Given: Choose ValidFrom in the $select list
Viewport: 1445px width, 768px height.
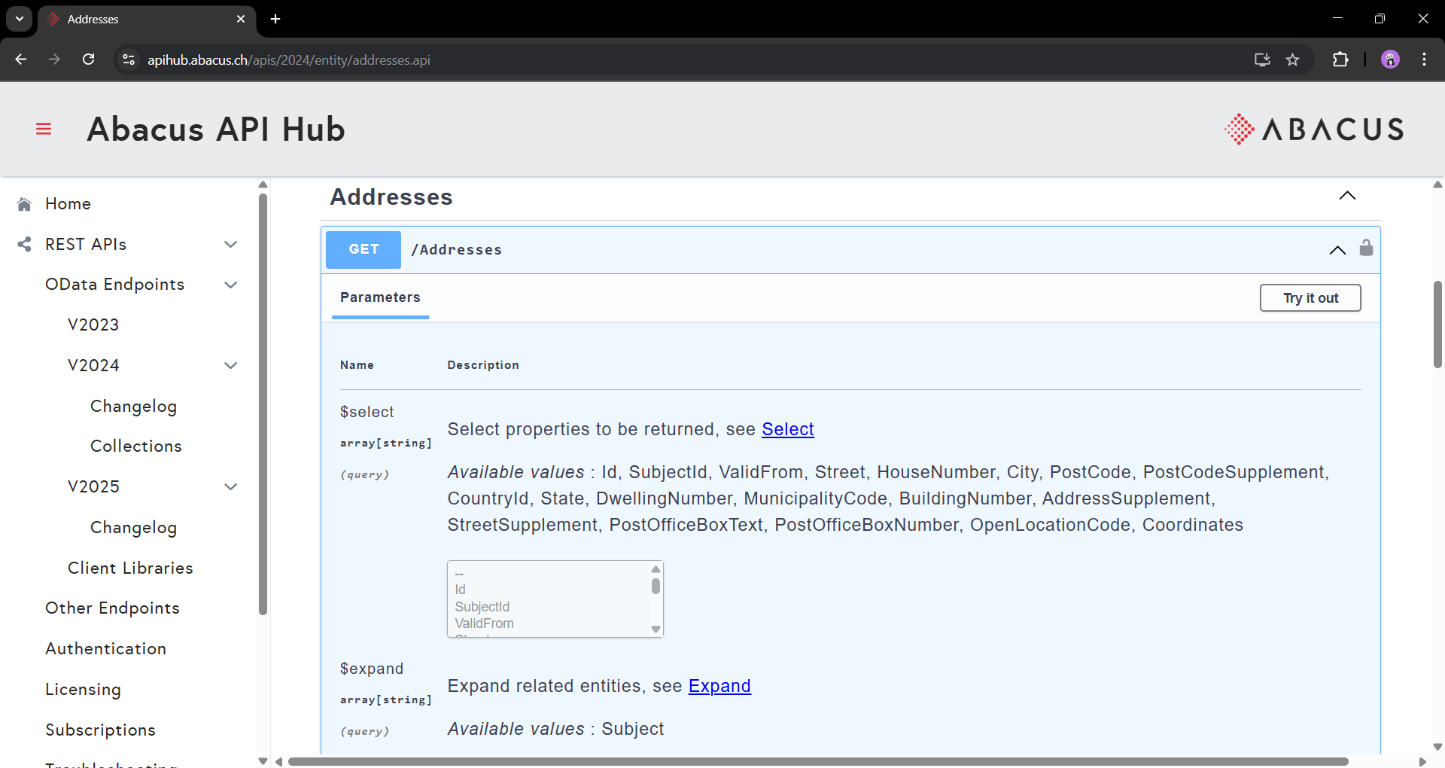Looking at the screenshot, I should (485, 623).
